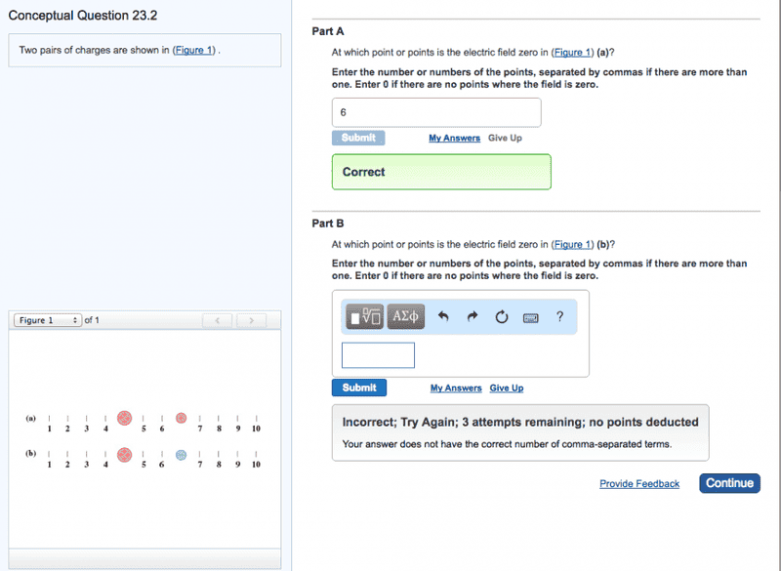The width and height of the screenshot is (781, 571).
Task: Open the Figure 1 dropdown selector
Action: tap(47, 320)
